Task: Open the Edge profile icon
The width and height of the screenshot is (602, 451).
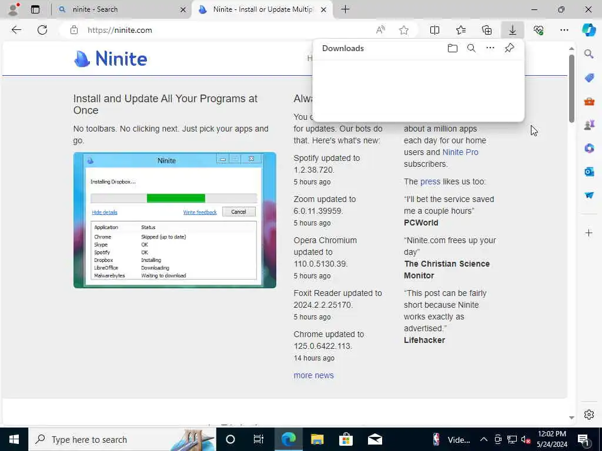Action: [14, 9]
